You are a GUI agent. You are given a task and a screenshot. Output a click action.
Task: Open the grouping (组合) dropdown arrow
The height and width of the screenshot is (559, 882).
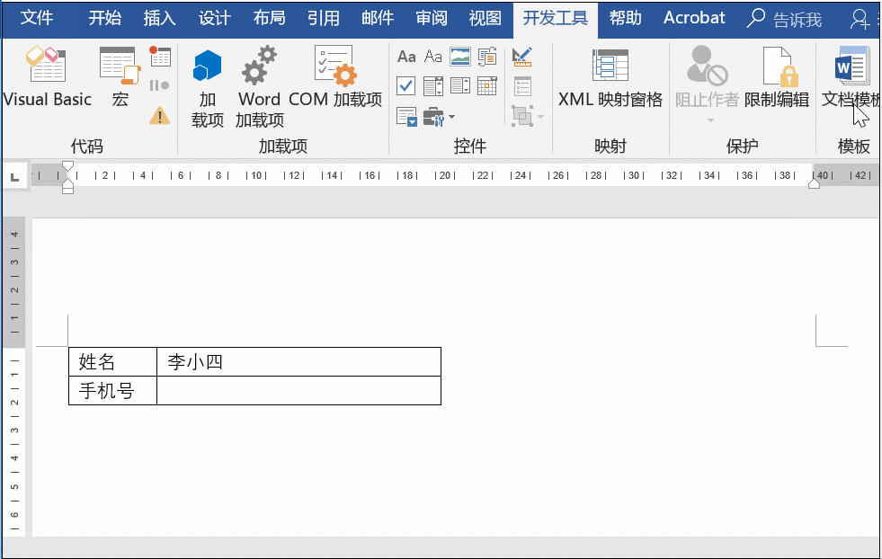(541, 117)
